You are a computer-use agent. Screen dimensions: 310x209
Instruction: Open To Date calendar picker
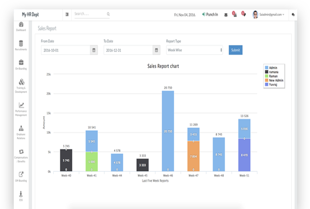click(156, 50)
